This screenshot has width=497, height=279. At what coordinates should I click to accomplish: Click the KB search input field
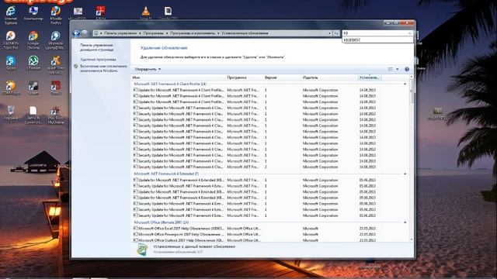374,33
